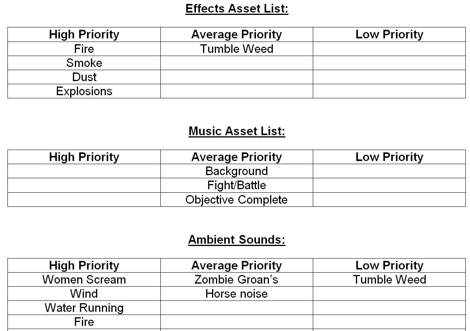Select the Horse noise cell

(x=237, y=293)
